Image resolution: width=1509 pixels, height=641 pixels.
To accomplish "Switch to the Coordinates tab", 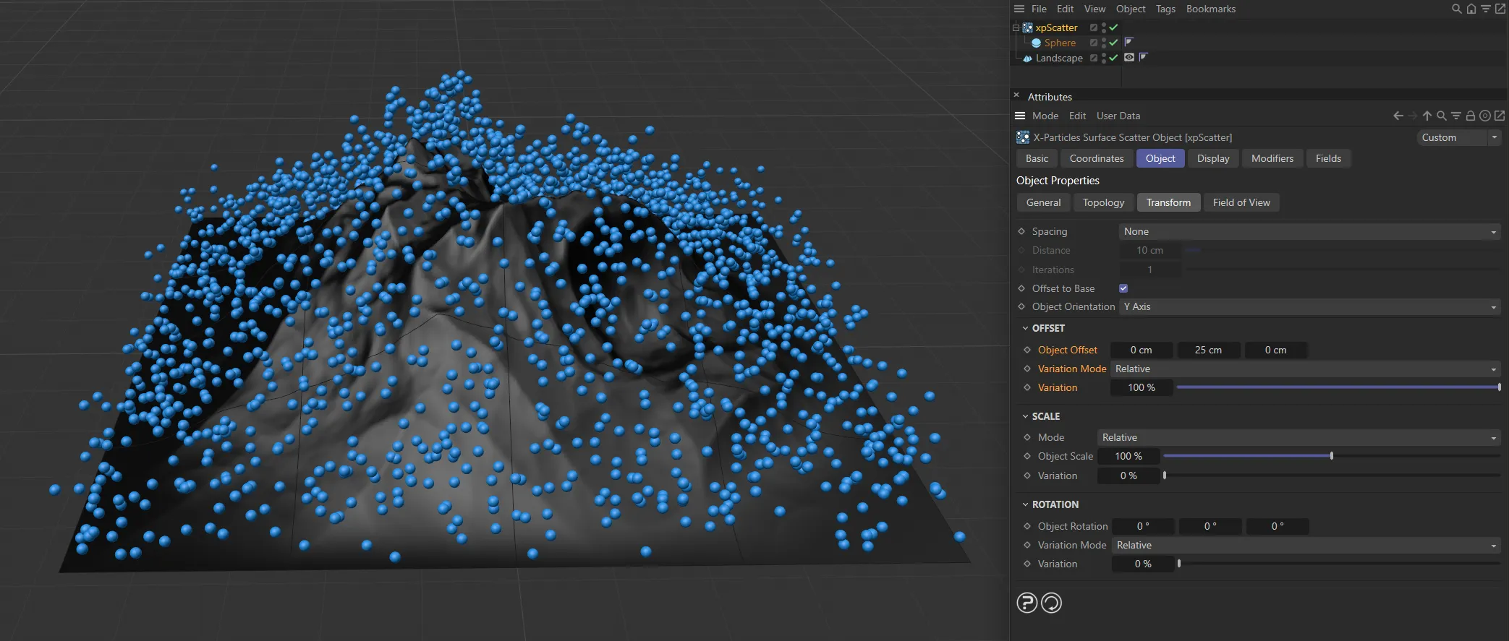I will 1097,158.
